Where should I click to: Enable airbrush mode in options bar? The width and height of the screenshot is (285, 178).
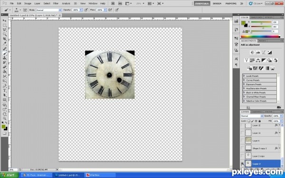(x=110, y=10)
